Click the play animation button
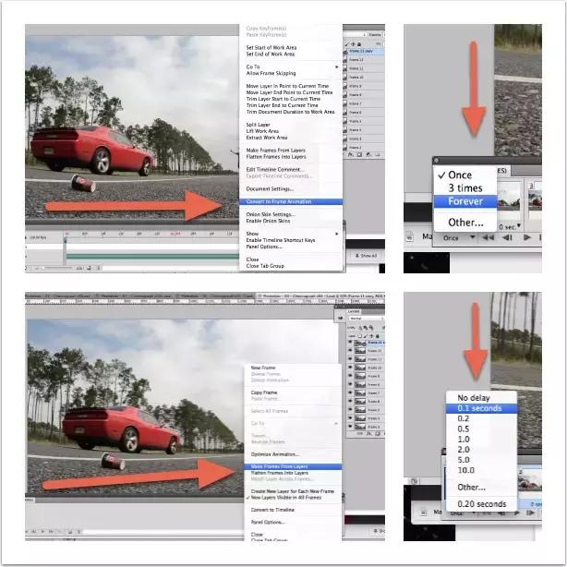 [527, 237]
